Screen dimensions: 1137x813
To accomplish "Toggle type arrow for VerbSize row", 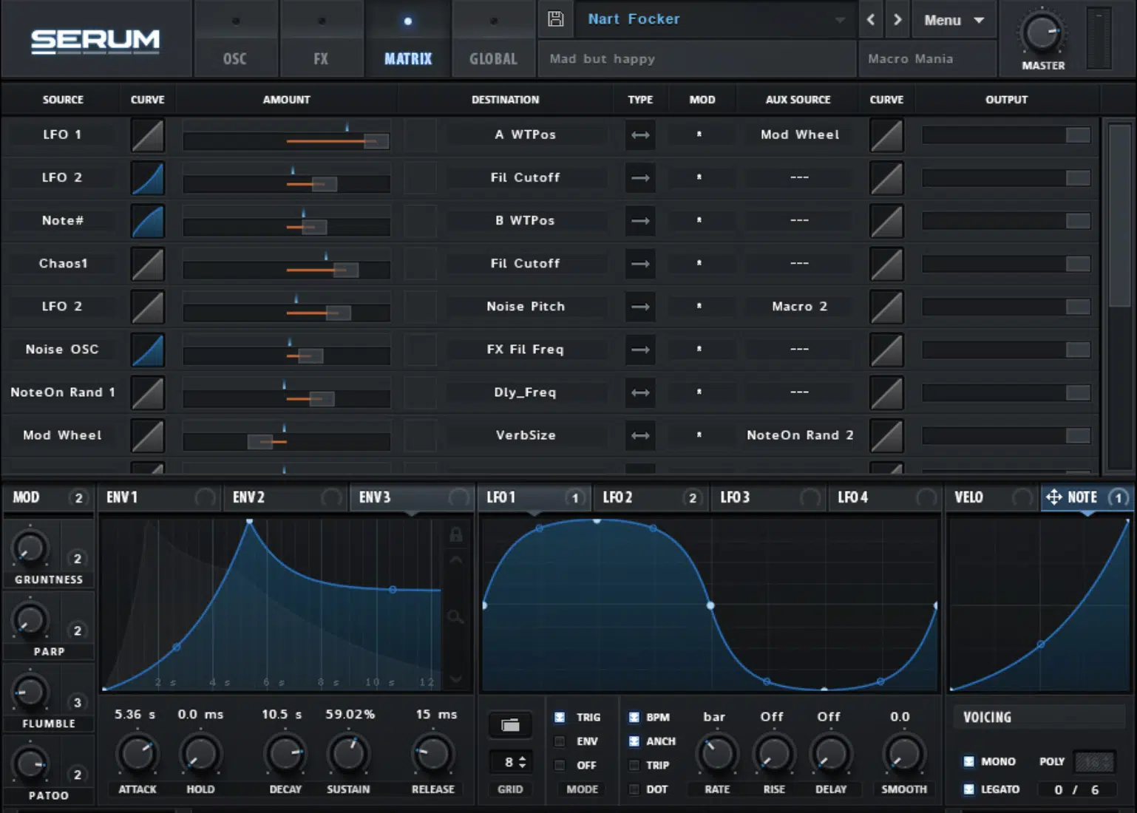I will [x=640, y=435].
